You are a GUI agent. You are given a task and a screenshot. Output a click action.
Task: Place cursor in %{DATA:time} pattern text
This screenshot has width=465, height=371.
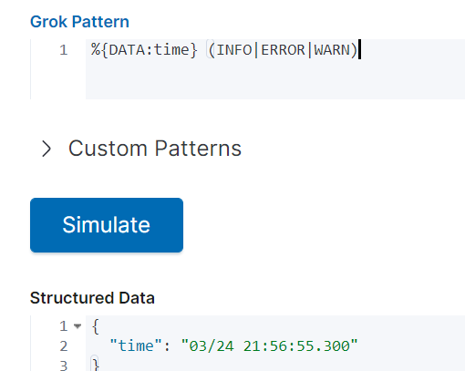point(144,50)
